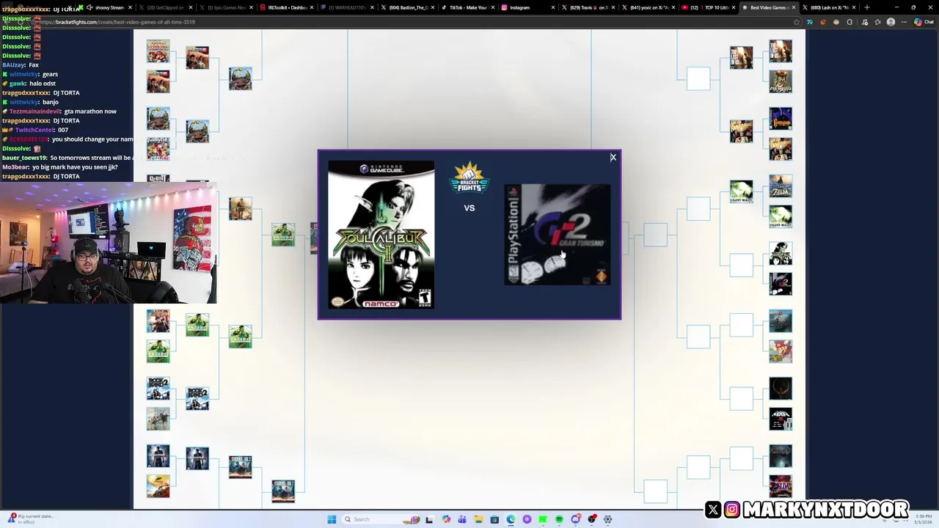939x528 pixels.
Task: Pick Gran Turismo 2 in the matchup popup
Action: tap(558, 235)
